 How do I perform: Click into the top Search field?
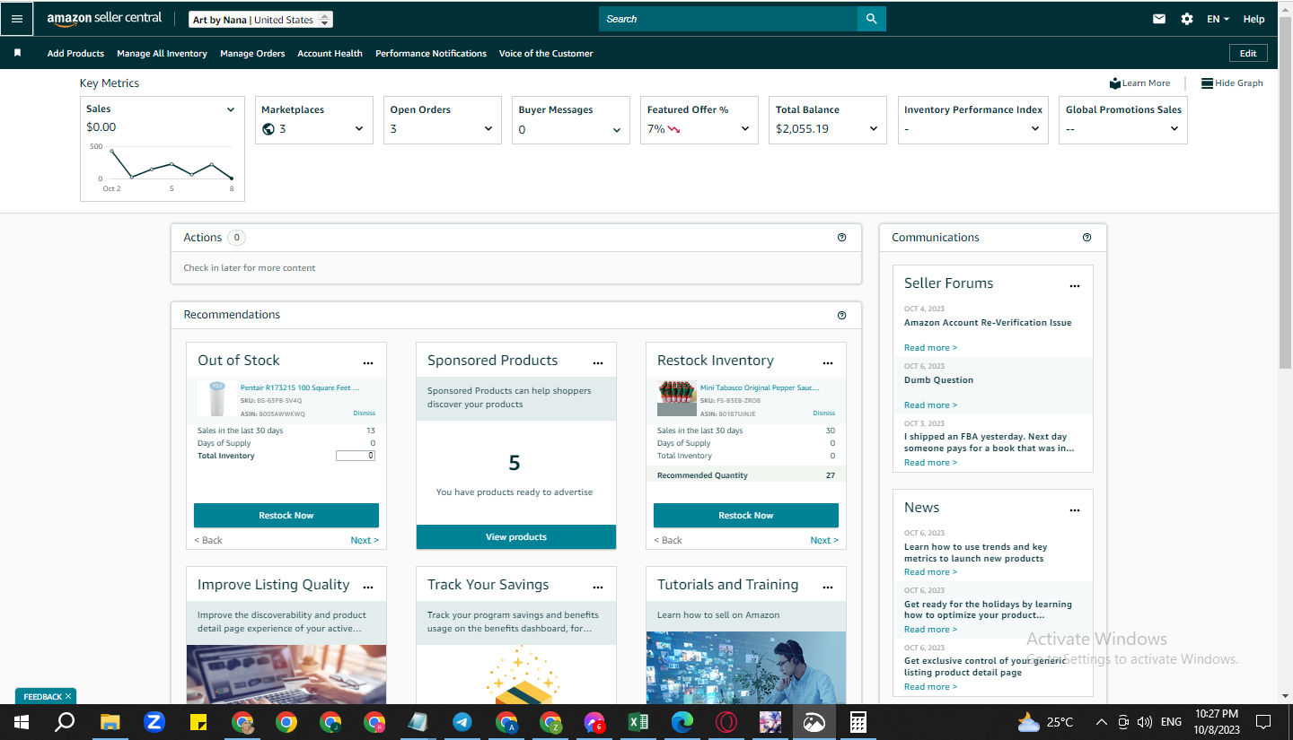click(728, 19)
